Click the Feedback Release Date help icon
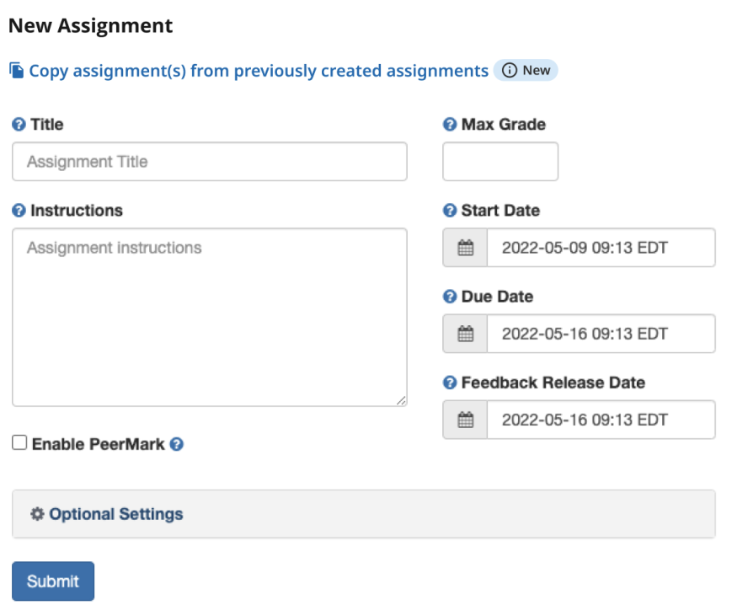The image size is (748, 616). click(451, 383)
